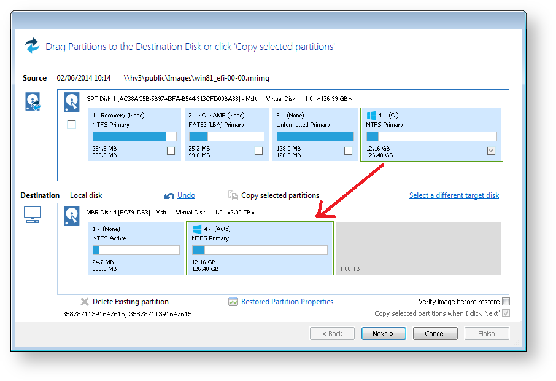Viewport: 556px width, 381px height.
Task: Click the Copy selected partitions clipboard icon
Action: click(x=233, y=195)
